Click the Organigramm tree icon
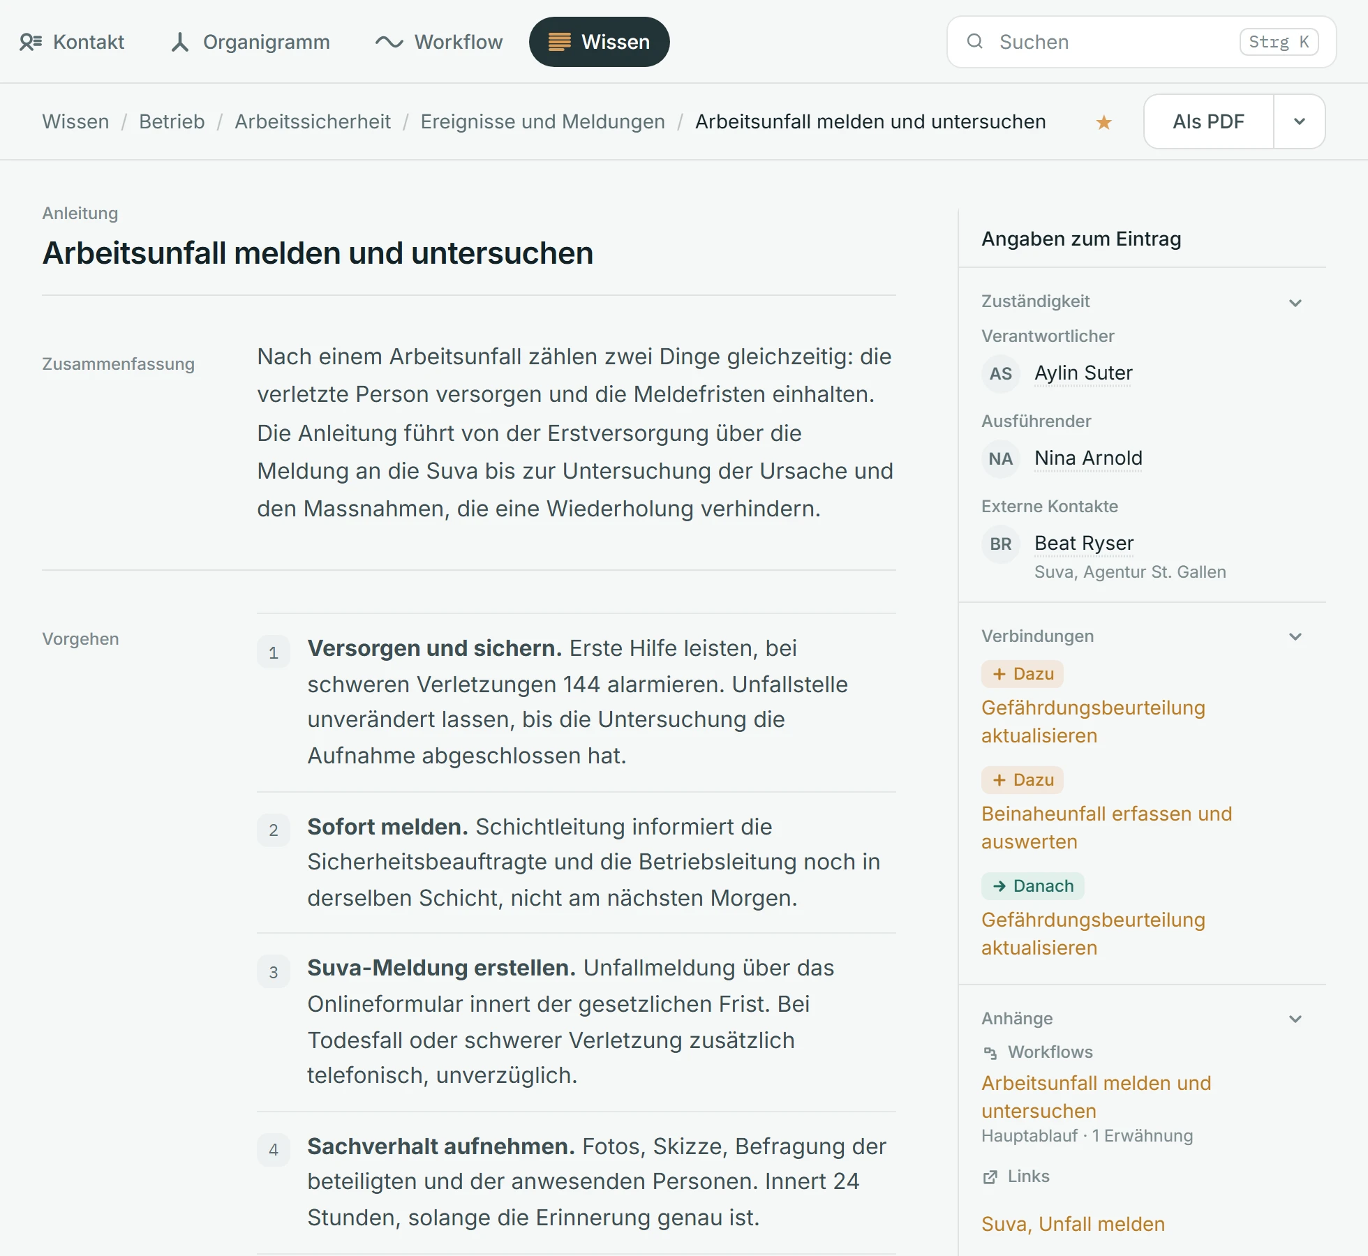Screen dimensions: 1368x1256 click(180, 42)
